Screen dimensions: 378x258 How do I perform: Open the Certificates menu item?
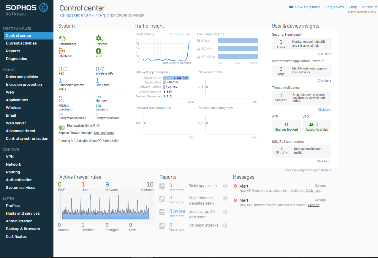click(16, 237)
